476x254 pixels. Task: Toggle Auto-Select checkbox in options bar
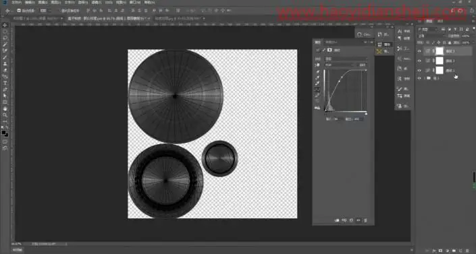point(19,11)
